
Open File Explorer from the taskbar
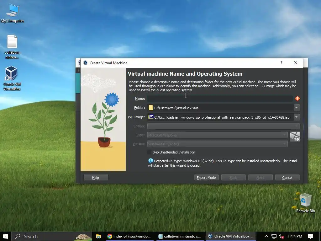[99, 236]
